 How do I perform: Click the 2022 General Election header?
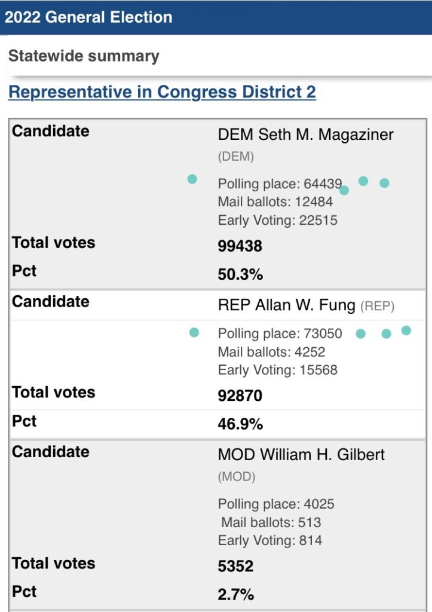88,17
